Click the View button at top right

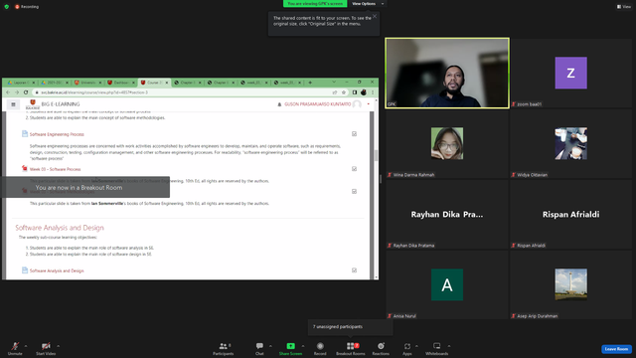tap(624, 7)
